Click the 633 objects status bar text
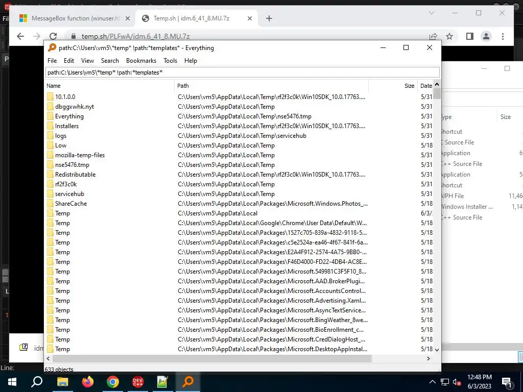523x392 pixels. pos(59,369)
